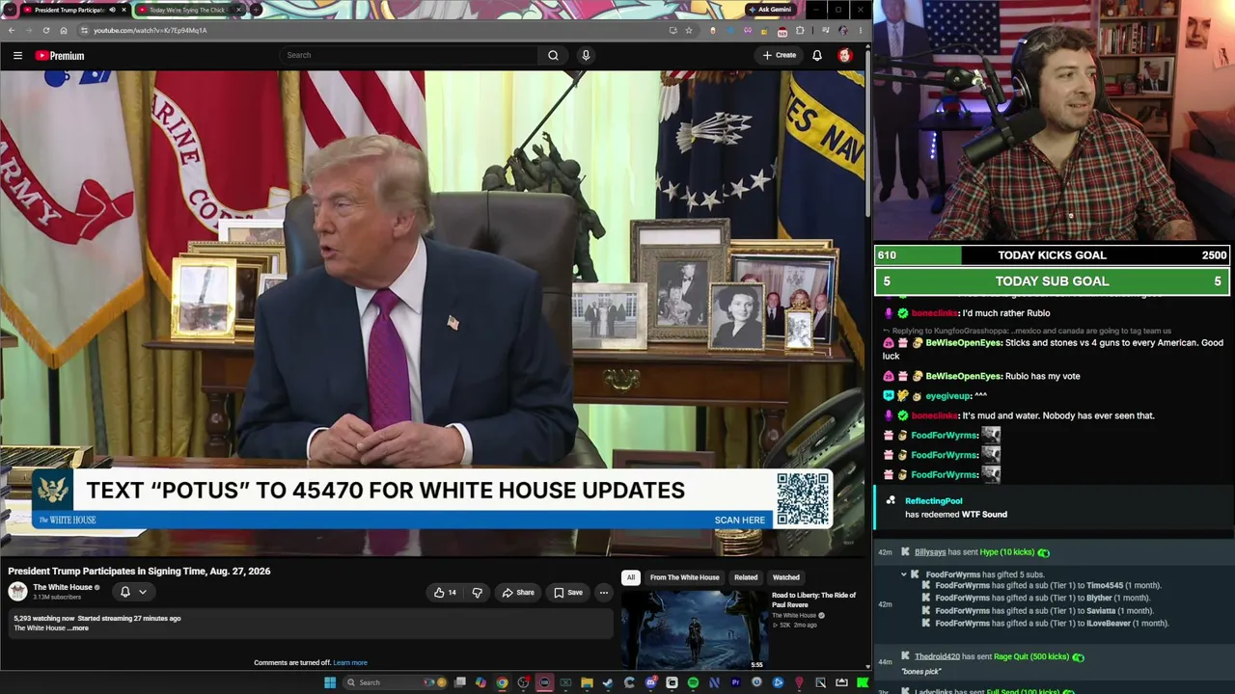
Task: Collapse the FoodForWyrms gifted 5 subs entry
Action: click(904, 574)
